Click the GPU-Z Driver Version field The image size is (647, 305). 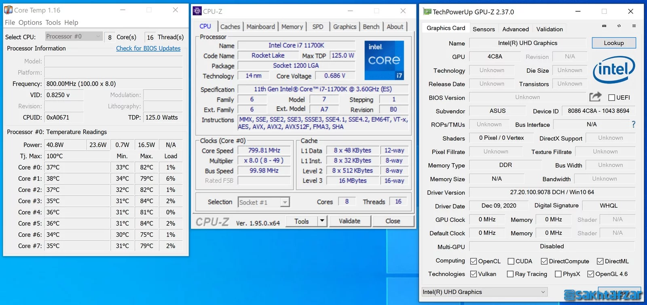point(552,192)
